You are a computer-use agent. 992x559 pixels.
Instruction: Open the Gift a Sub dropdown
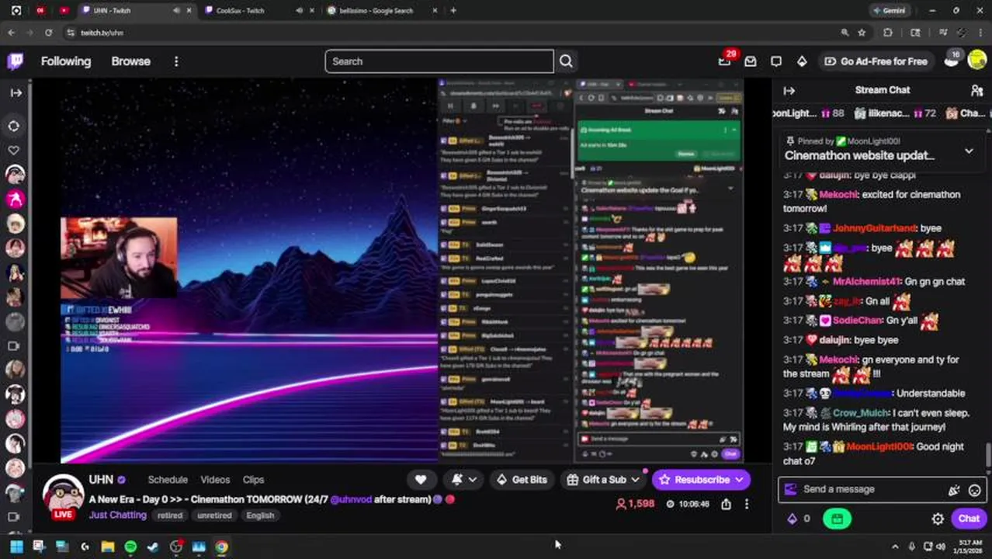(603, 480)
